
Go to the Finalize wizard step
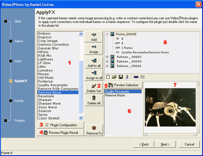click(20, 120)
